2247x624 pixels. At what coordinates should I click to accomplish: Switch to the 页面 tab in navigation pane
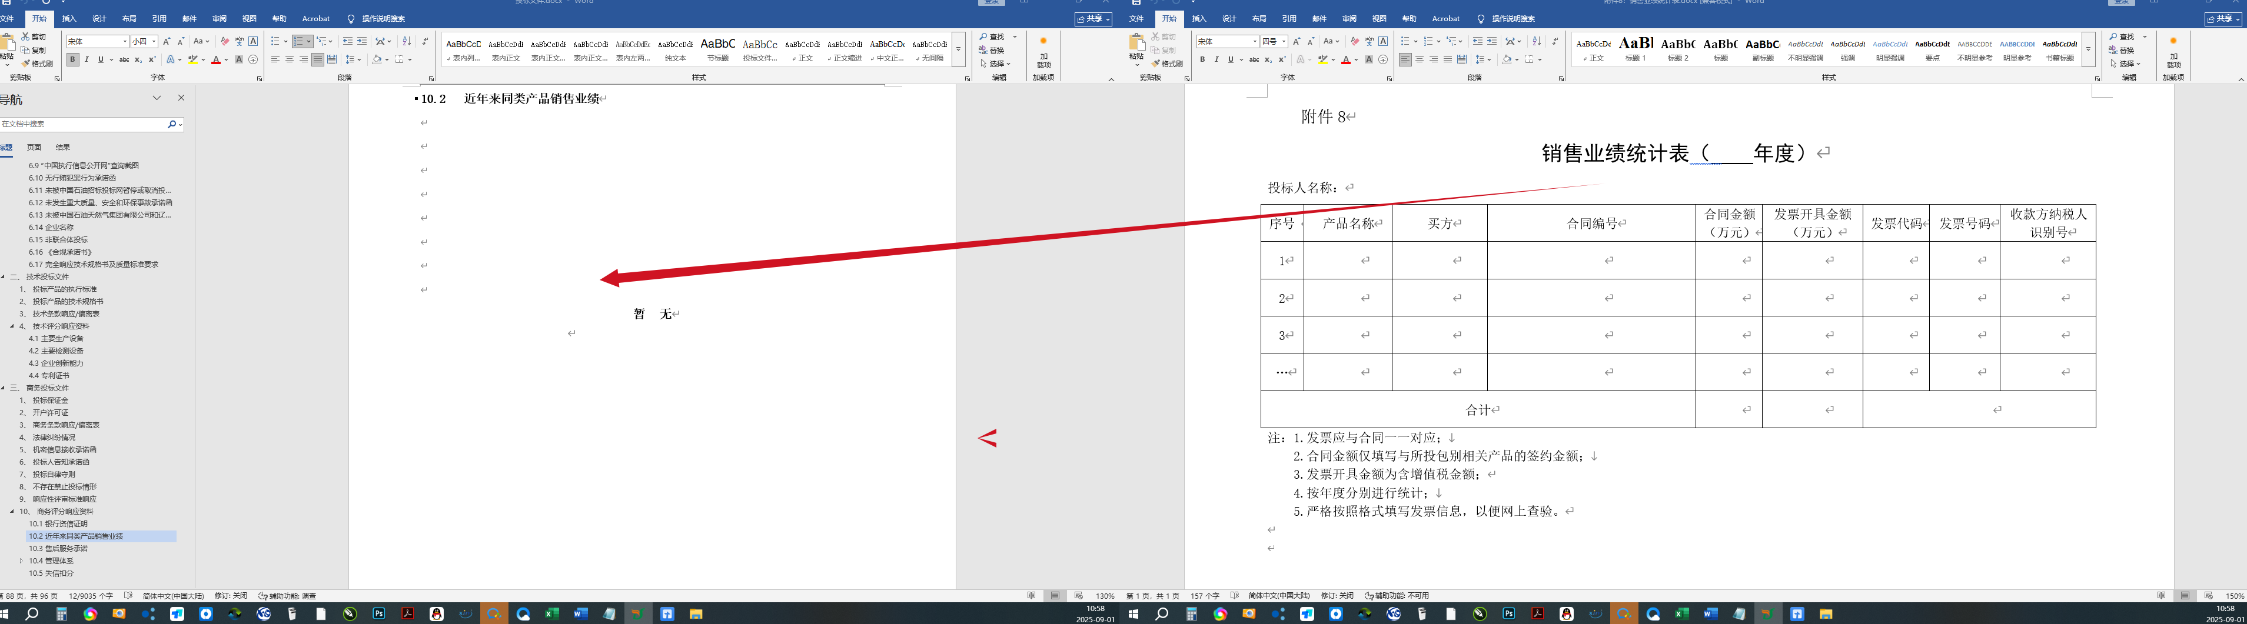tap(34, 147)
